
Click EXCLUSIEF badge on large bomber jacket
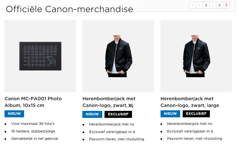tap(196, 114)
